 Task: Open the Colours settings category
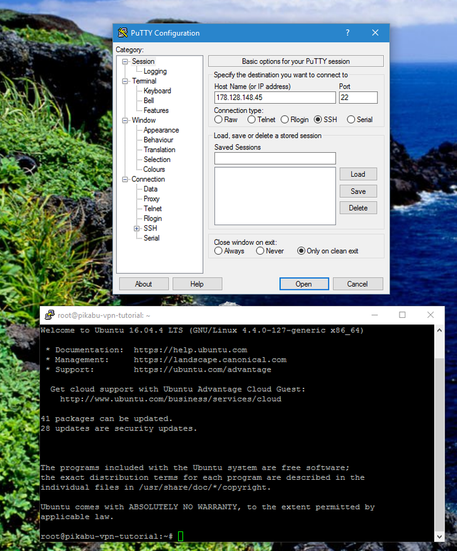click(154, 169)
